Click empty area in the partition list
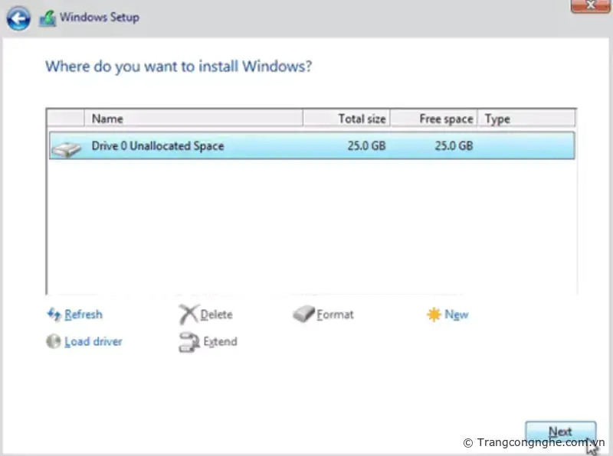Image resolution: width=613 pixels, height=456 pixels. [x=306, y=230]
